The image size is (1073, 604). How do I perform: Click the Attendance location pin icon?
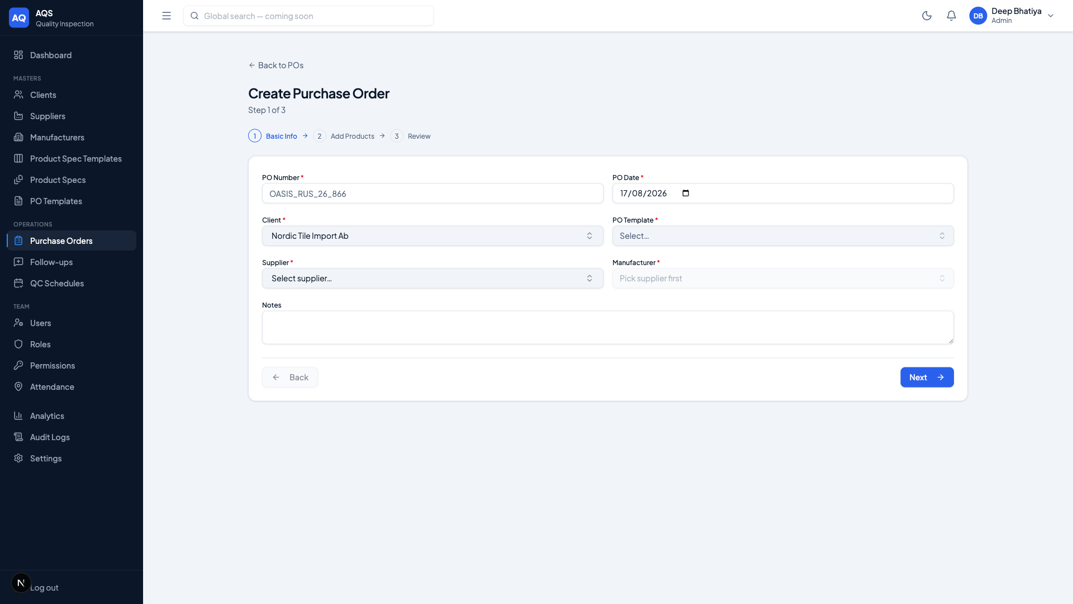pyautogui.click(x=18, y=386)
